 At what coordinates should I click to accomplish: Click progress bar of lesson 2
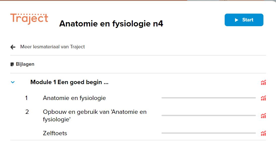coord(208,115)
